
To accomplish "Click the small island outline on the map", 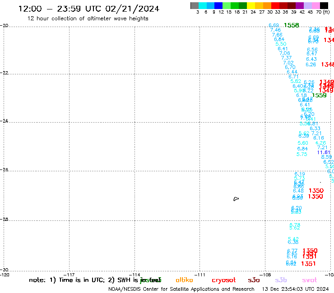I will (236, 199).
